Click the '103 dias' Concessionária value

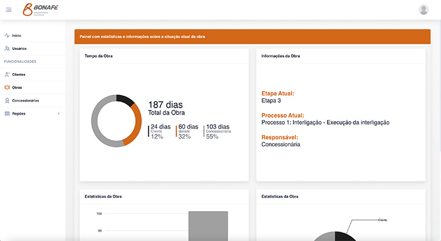click(x=218, y=127)
